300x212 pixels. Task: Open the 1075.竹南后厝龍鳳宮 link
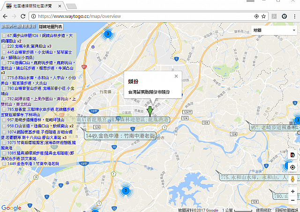coord(38,145)
